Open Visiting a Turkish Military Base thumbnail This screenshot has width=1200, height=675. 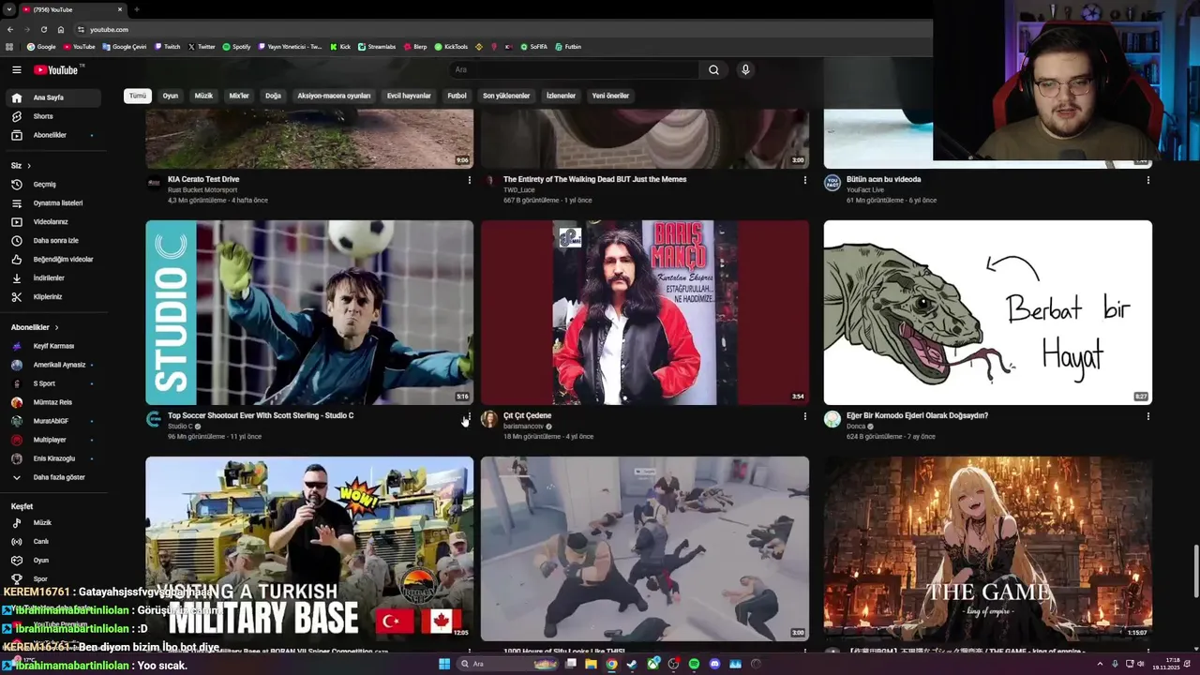(309, 548)
